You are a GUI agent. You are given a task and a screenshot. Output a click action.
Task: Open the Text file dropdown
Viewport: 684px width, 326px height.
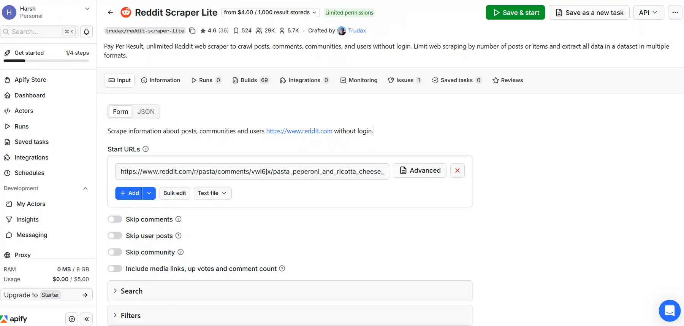212,193
